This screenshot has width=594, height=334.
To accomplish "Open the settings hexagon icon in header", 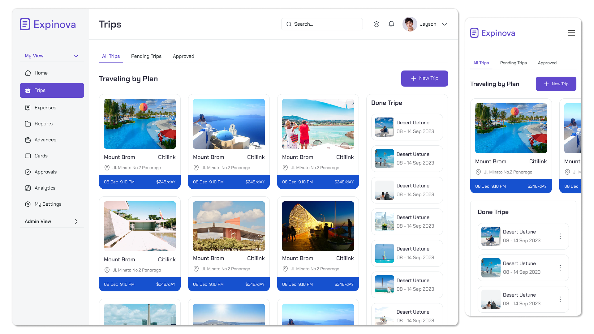I will click(x=377, y=24).
